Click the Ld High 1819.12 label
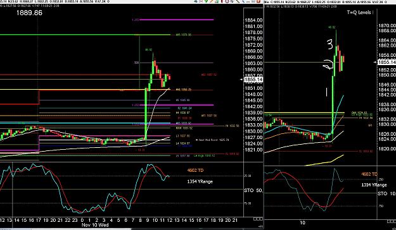396x230 pixels. 204,155
